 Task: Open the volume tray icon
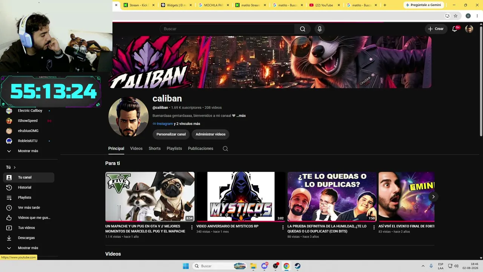click(x=456, y=266)
